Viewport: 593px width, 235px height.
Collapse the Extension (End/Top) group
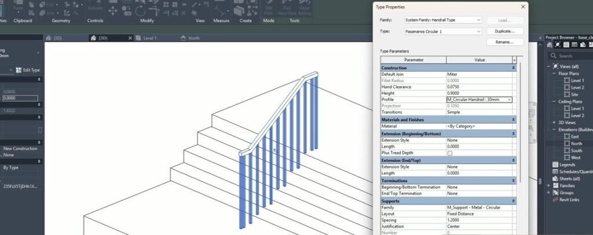513,161
